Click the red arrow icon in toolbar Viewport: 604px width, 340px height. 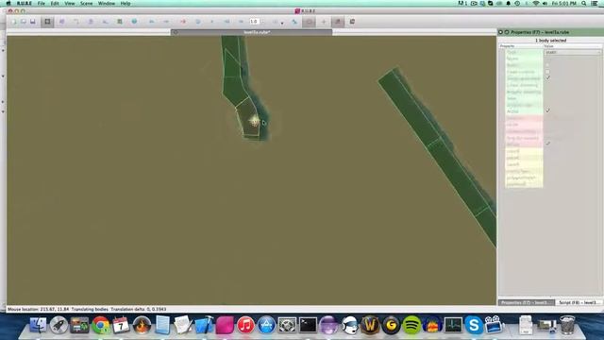pos(183,22)
